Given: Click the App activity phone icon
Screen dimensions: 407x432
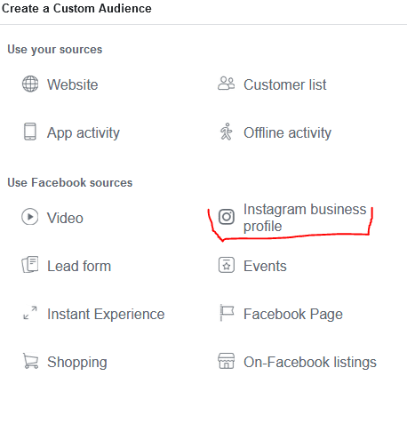Looking at the screenshot, I should tap(30, 132).
